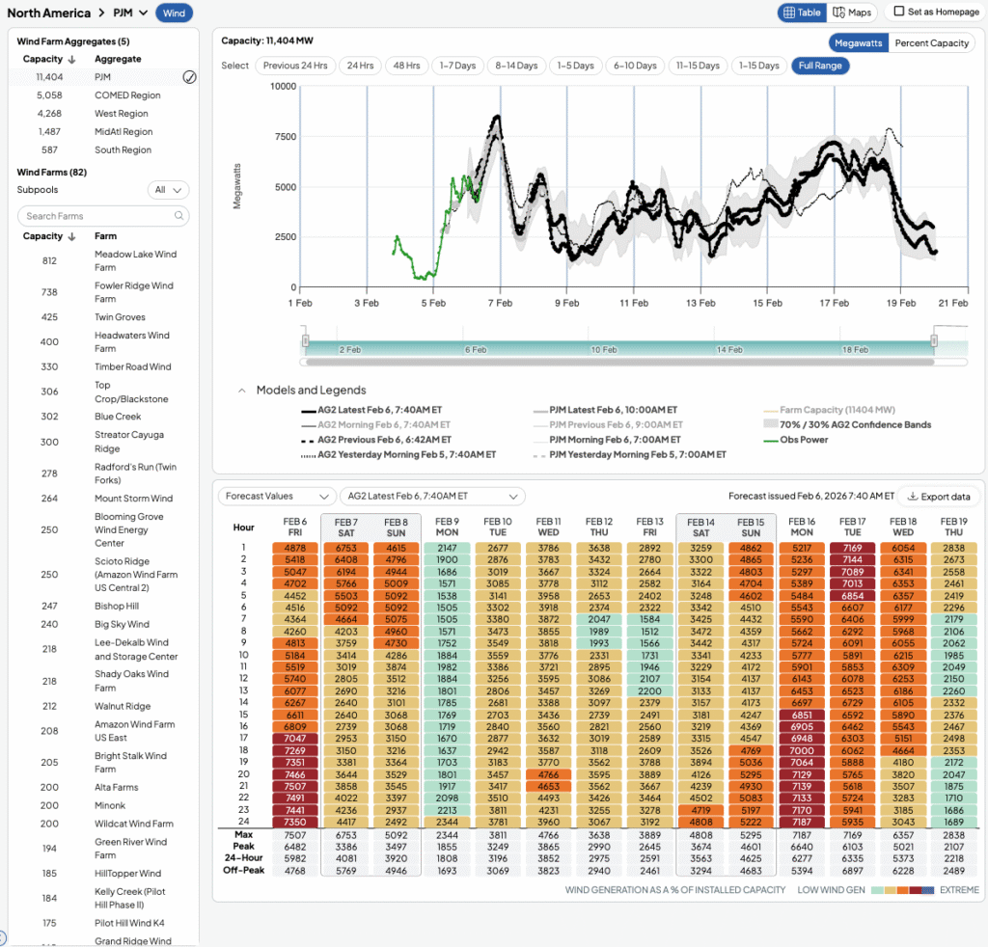988x947 pixels.
Task: Click the Export data download icon
Action: pyautogui.click(x=912, y=497)
